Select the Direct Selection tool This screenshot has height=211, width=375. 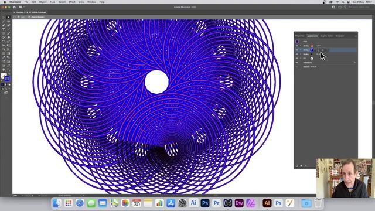point(9,17)
